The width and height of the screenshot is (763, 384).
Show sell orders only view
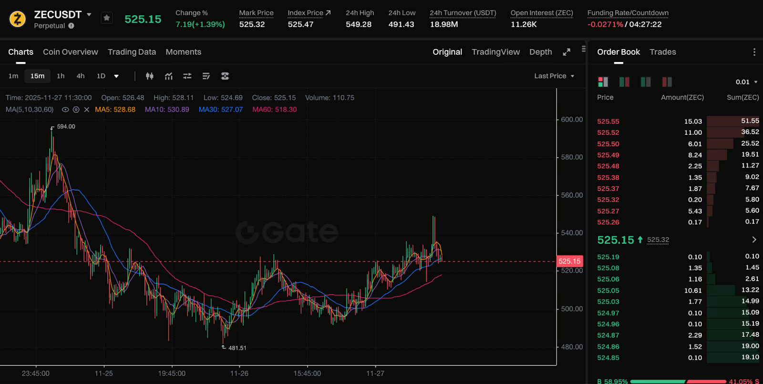[x=667, y=82]
